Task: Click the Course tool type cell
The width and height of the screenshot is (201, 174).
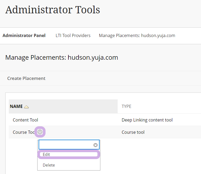Action: click(133, 132)
